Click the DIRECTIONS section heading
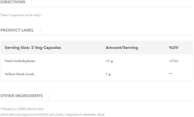Image resolution: width=194 pixels, height=117 pixels. (13, 2)
